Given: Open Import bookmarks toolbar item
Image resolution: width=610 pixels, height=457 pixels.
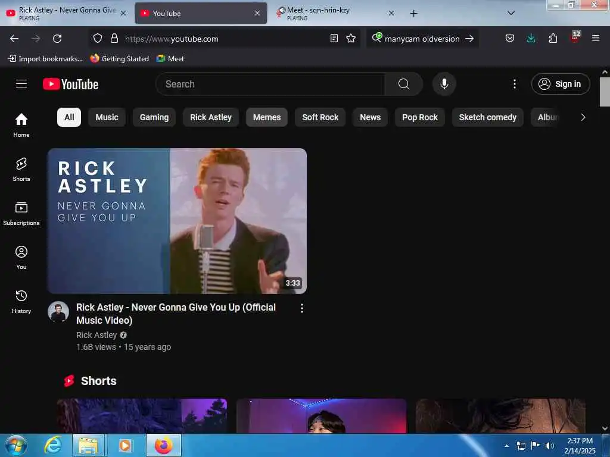Looking at the screenshot, I should (x=45, y=59).
